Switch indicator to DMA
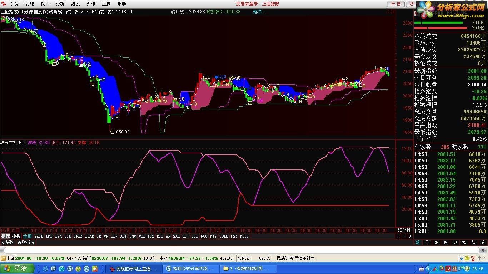Image resolution: width=488 pixels, height=274 pixels. (x=59, y=236)
